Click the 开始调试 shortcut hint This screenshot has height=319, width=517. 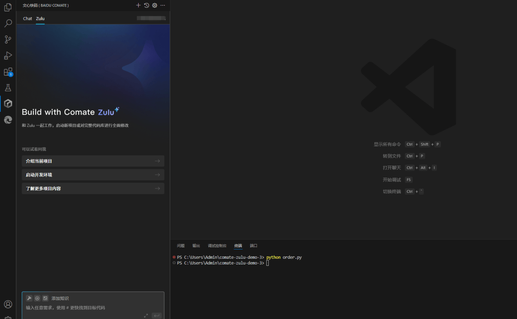392,180
